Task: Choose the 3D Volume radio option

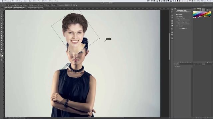Action: point(177,26)
